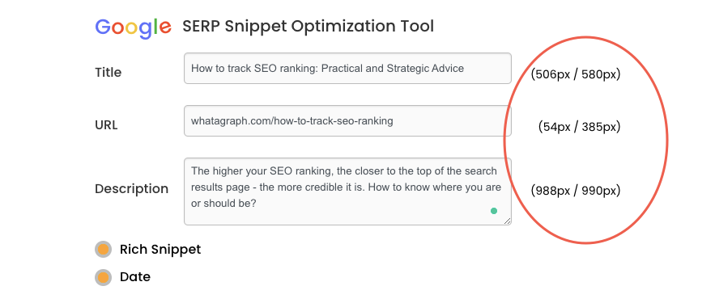
Task: Click the Google logo
Action: [133, 27]
